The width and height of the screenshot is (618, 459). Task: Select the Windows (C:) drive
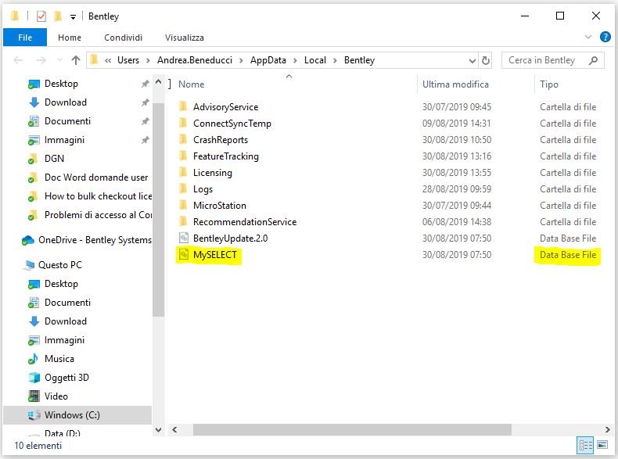(72, 415)
